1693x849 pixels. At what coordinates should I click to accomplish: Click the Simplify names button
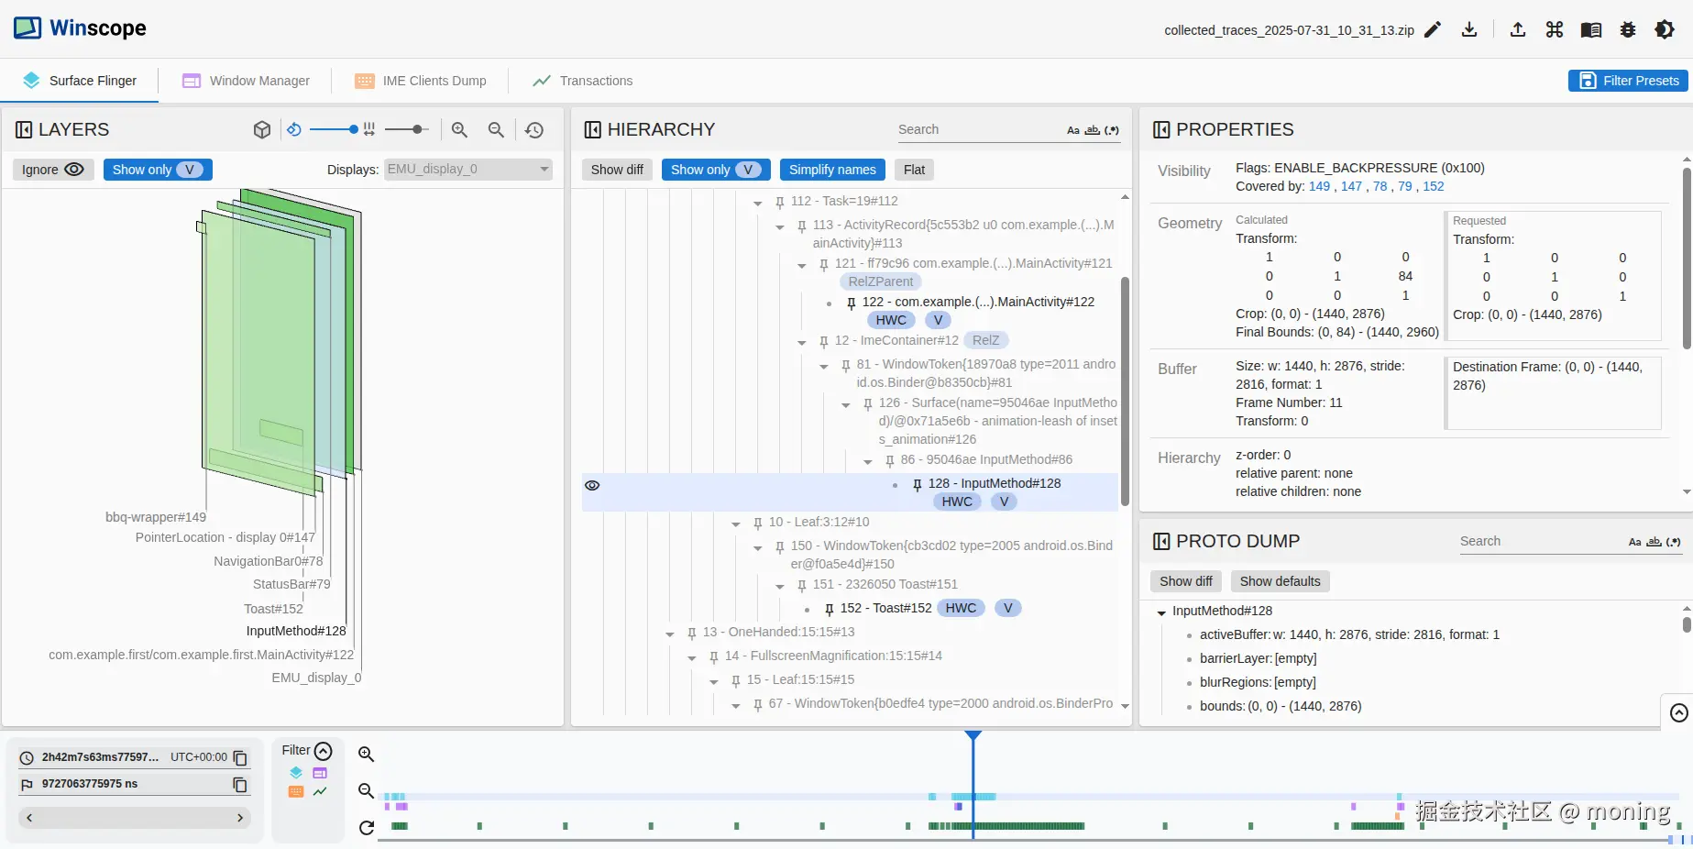(832, 170)
